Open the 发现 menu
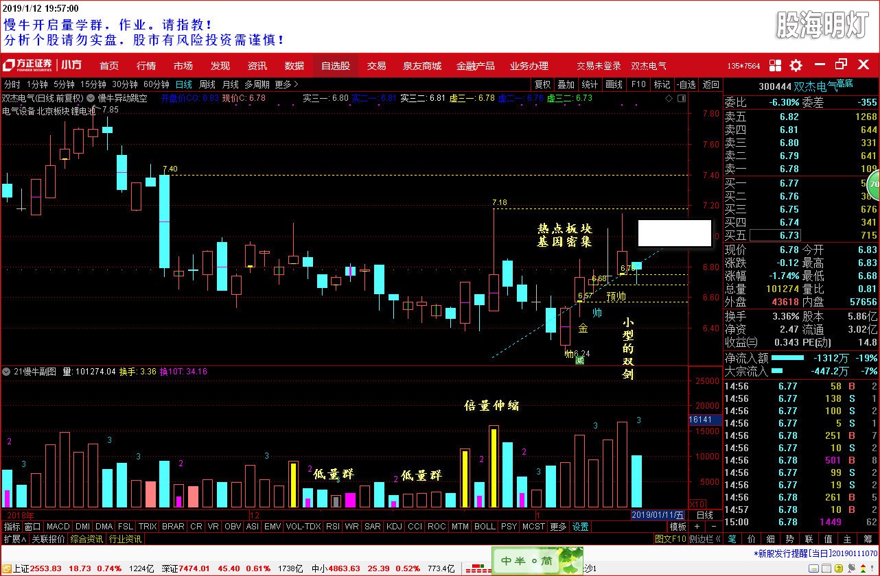The height and width of the screenshot is (576, 880). pos(220,66)
